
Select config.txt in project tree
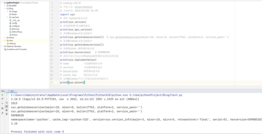[x=15, y=26]
